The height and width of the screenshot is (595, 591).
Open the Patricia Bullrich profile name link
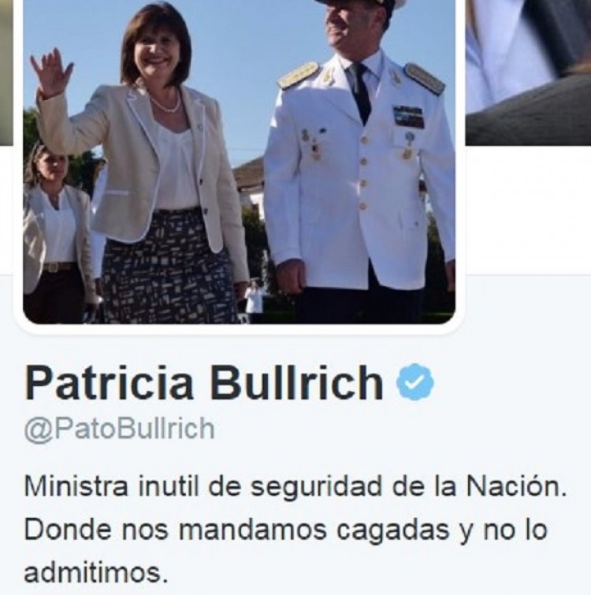pos(204,382)
